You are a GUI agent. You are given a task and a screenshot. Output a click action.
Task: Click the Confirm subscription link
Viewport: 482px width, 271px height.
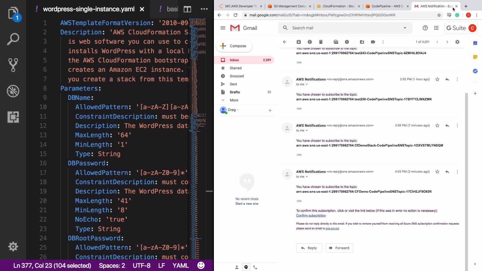(311, 216)
